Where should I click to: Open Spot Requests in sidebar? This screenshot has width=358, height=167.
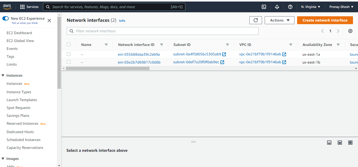click(x=18, y=108)
